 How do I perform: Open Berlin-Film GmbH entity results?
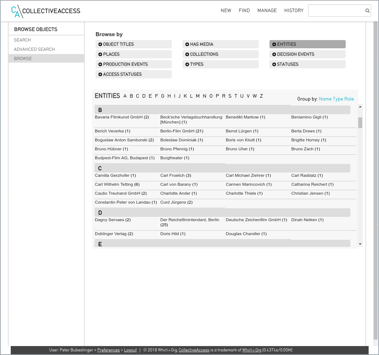pyautogui.click(x=177, y=131)
